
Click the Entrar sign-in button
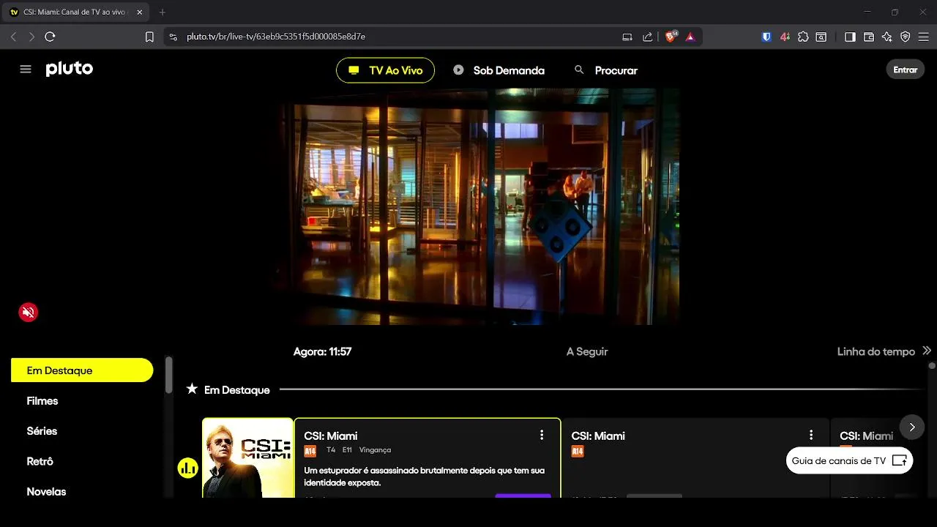coord(905,70)
